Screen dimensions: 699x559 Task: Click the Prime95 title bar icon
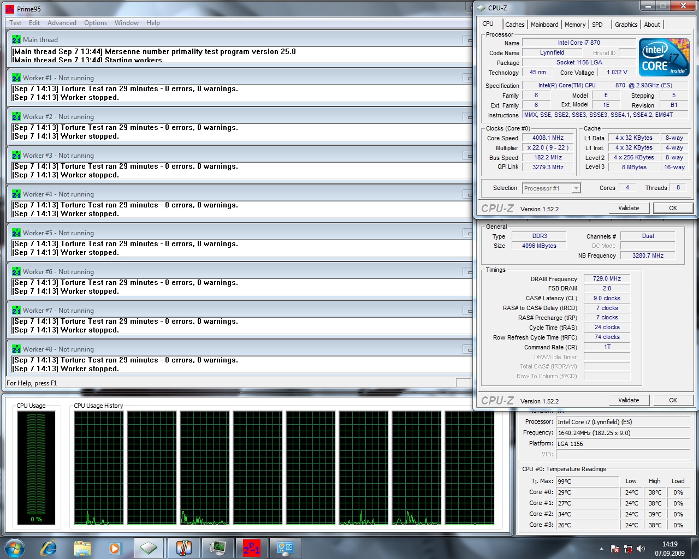[10, 9]
